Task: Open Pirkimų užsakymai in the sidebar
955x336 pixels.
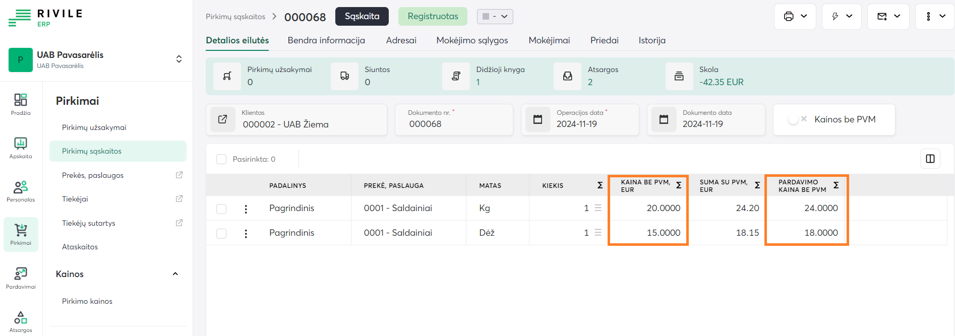Action: (94, 127)
